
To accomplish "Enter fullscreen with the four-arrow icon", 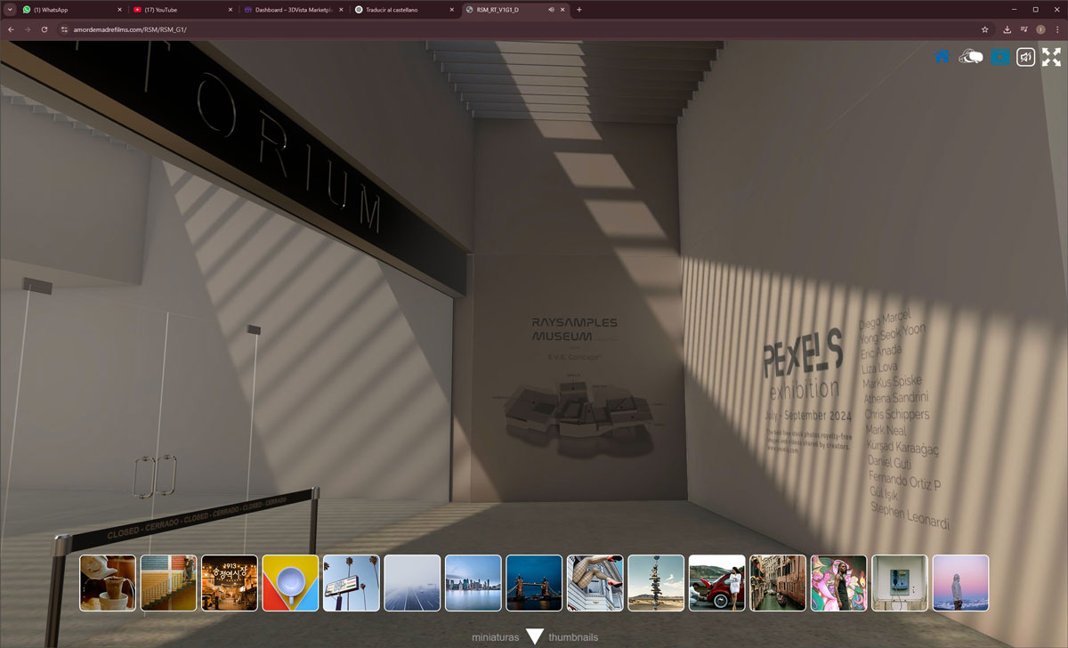I will tap(1051, 57).
